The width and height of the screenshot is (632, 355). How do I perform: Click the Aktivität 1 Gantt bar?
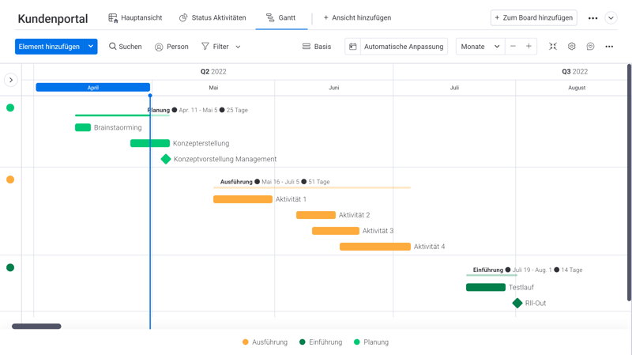[243, 199]
